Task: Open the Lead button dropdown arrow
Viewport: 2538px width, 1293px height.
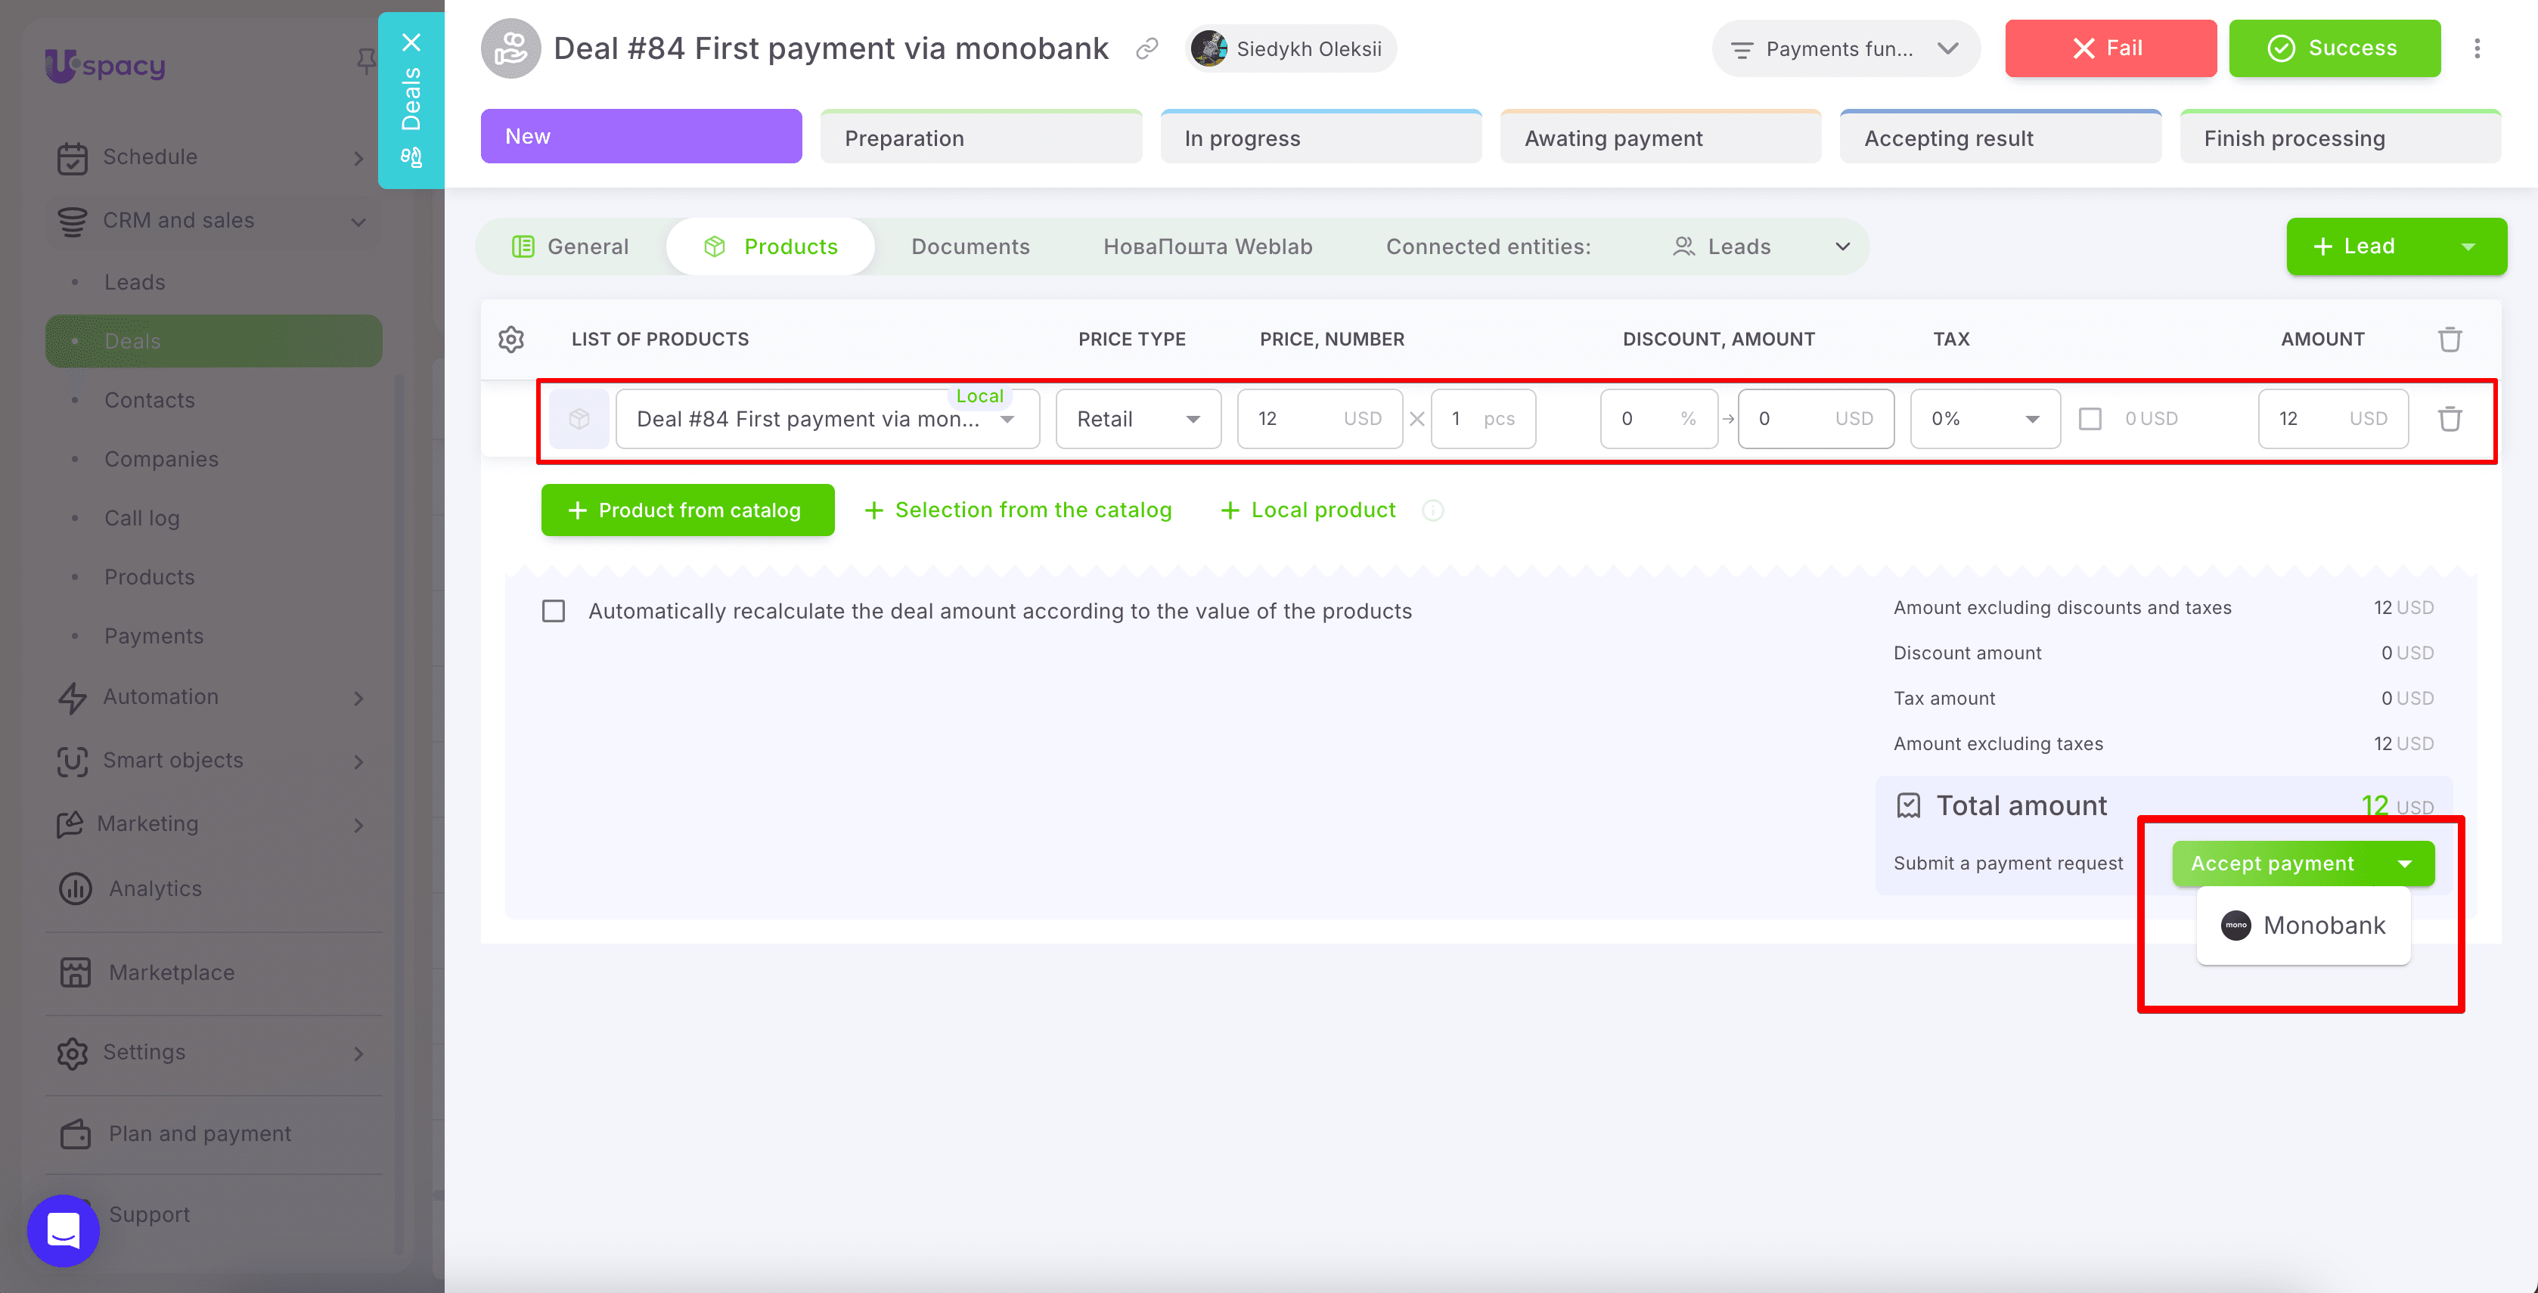Action: 2468,247
